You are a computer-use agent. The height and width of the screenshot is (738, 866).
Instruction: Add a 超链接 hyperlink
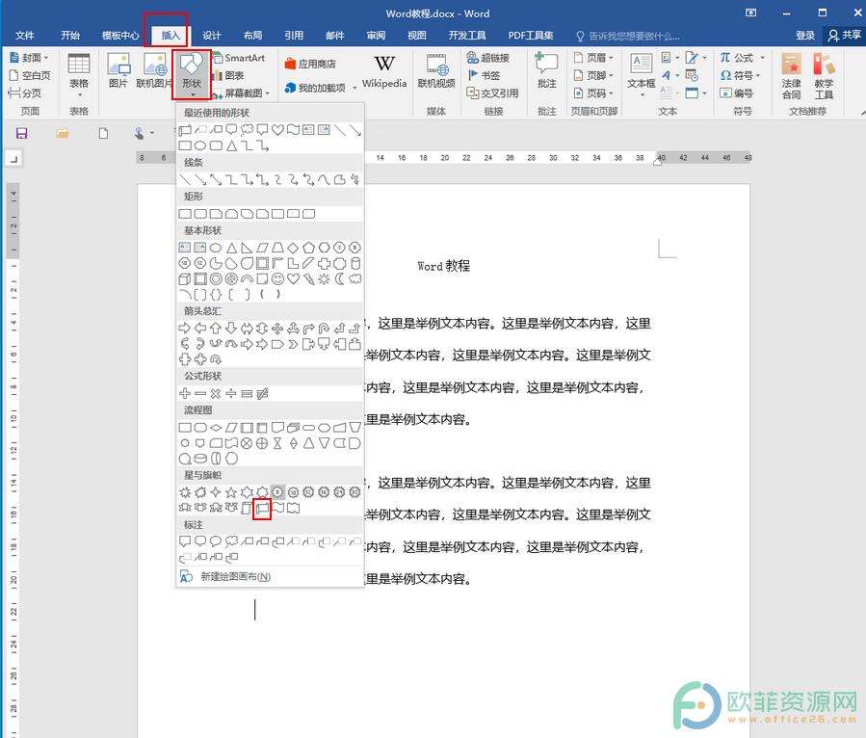487,58
